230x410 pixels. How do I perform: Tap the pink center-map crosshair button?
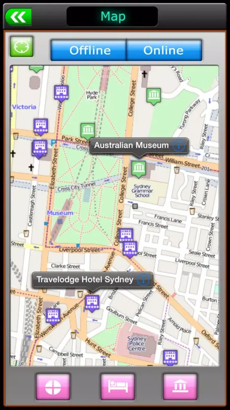coord(53,387)
